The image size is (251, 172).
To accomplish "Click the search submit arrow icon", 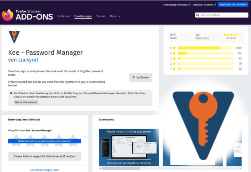I will (245, 15).
